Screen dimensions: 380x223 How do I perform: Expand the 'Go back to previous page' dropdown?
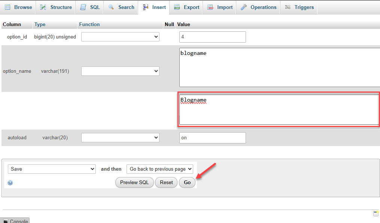click(160, 169)
